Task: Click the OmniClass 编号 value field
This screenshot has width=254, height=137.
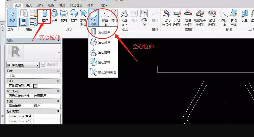Action: coord(47,116)
